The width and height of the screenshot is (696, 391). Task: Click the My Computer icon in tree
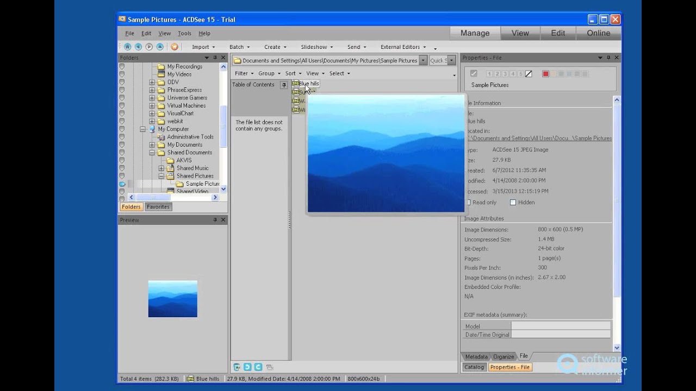pyautogui.click(x=152, y=129)
